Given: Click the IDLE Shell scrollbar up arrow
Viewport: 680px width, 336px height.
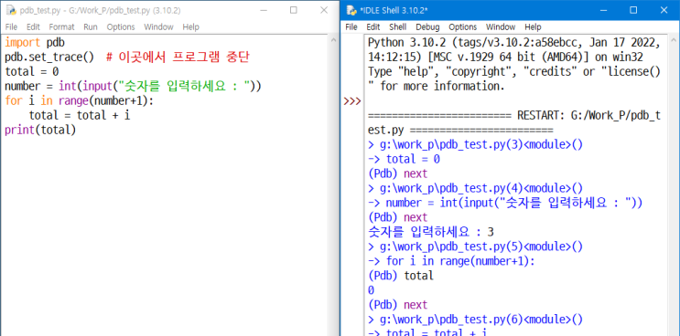Looking at the screenshot, I should 674,40.
